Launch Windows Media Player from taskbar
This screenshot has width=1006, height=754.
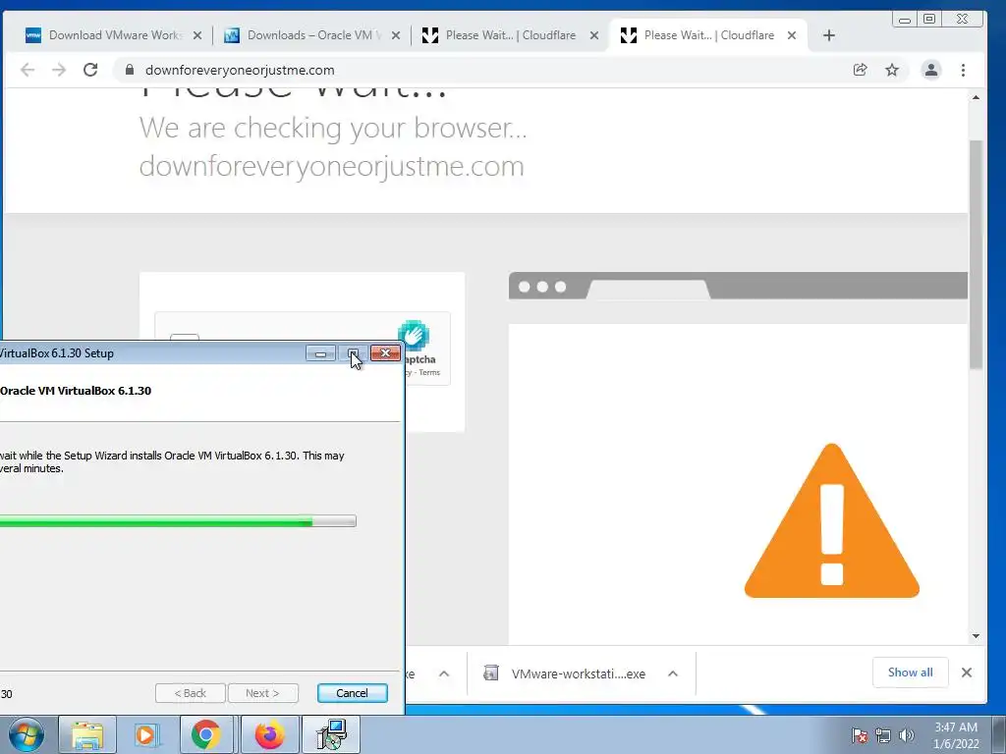tap(146, 734)
